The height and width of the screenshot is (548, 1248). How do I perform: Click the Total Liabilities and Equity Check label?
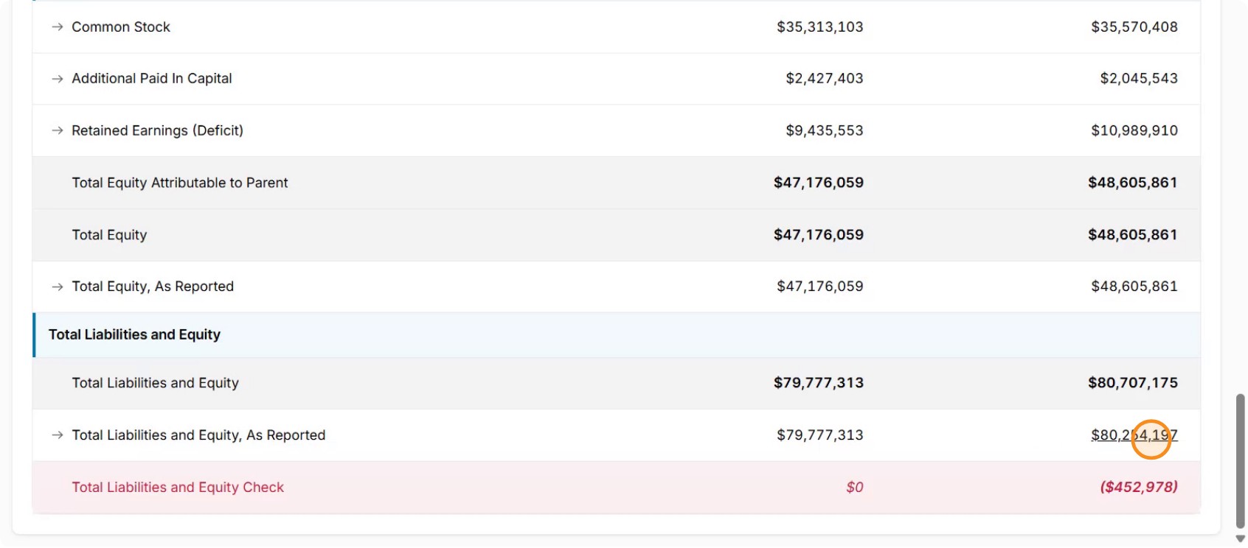(178, 487)
